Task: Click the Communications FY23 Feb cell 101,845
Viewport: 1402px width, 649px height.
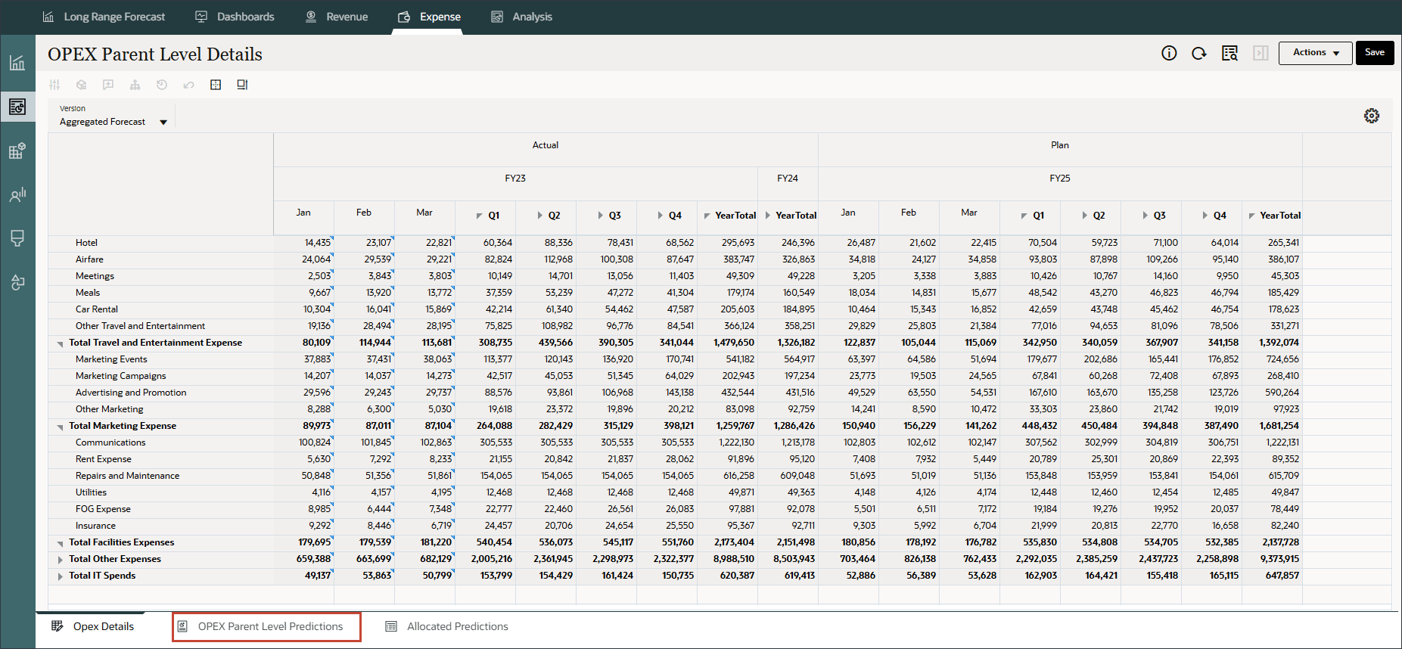Action: pyautogui.click(x=365, y=442)
